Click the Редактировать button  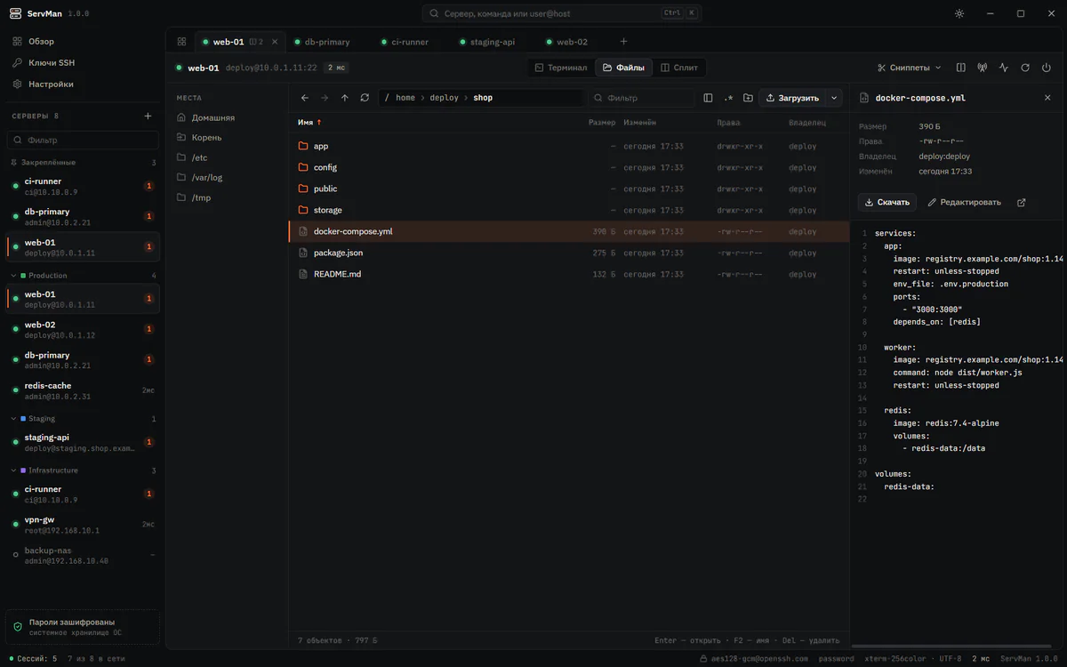click(964, 203)
